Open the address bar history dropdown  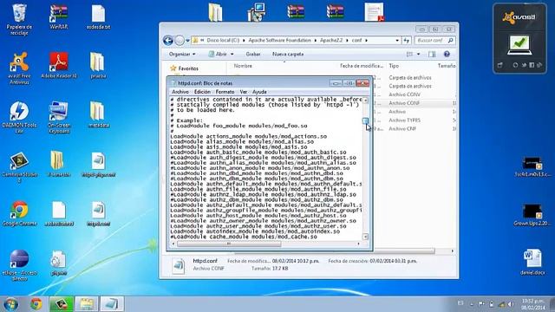pyautogui.click(x=397, y=41)
